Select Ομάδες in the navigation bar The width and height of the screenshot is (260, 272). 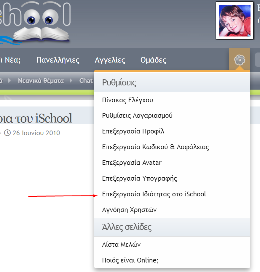pyautogui.click(x=153, y=60)
